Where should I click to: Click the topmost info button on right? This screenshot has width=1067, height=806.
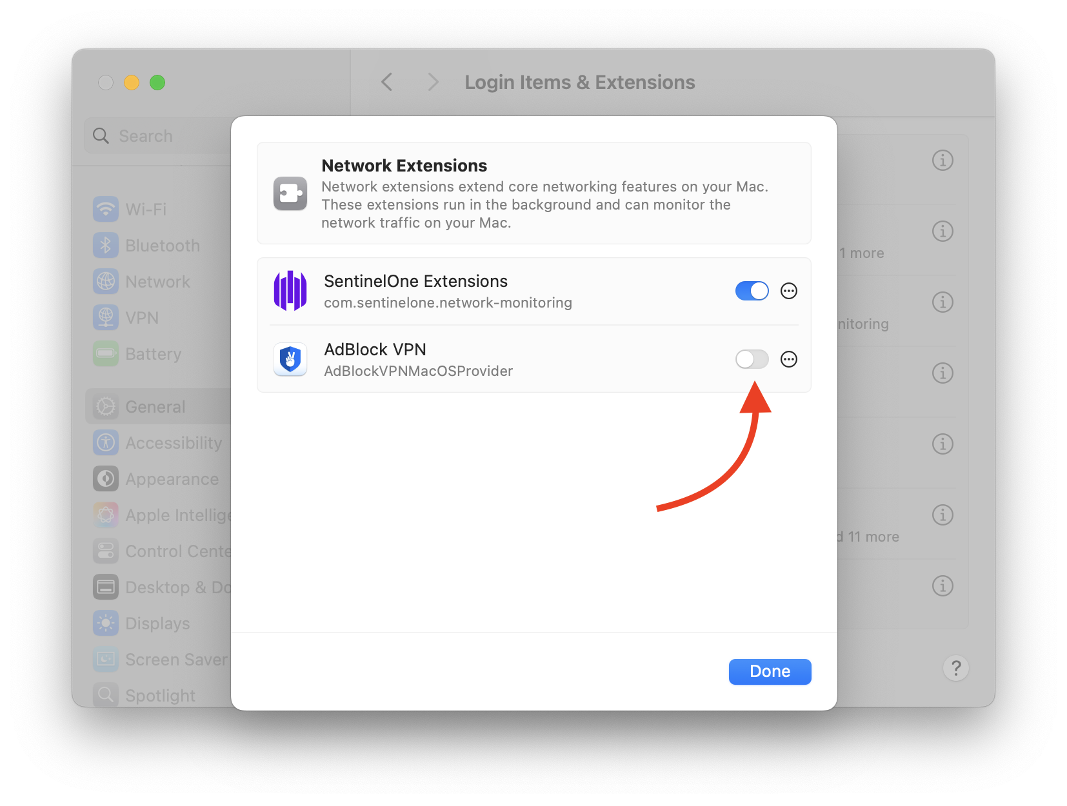(942, 160)
